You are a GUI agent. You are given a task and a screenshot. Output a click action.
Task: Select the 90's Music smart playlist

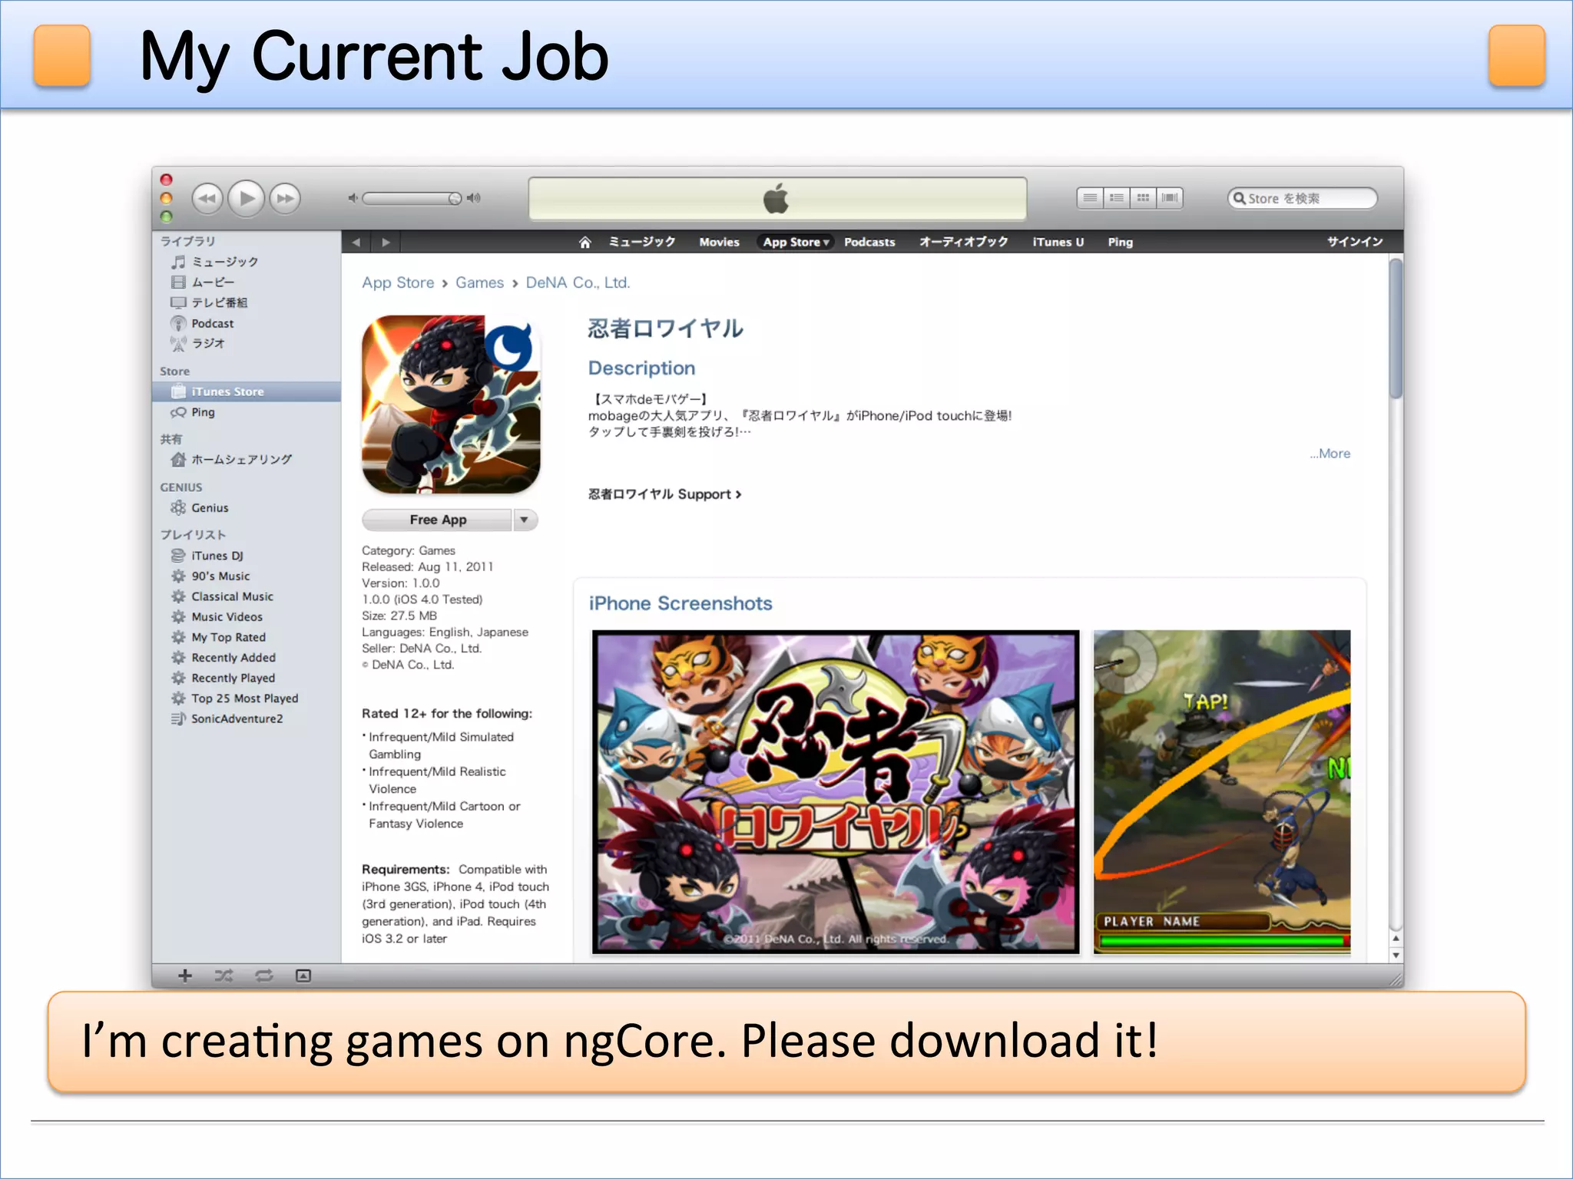246,576
